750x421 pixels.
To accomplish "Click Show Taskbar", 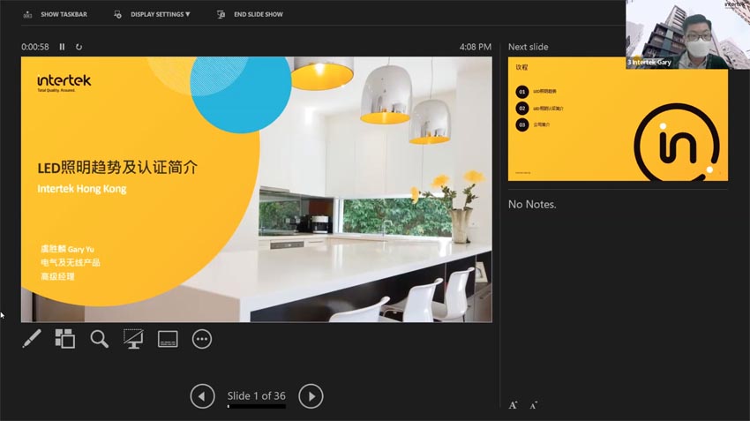I will coord(56,14).
